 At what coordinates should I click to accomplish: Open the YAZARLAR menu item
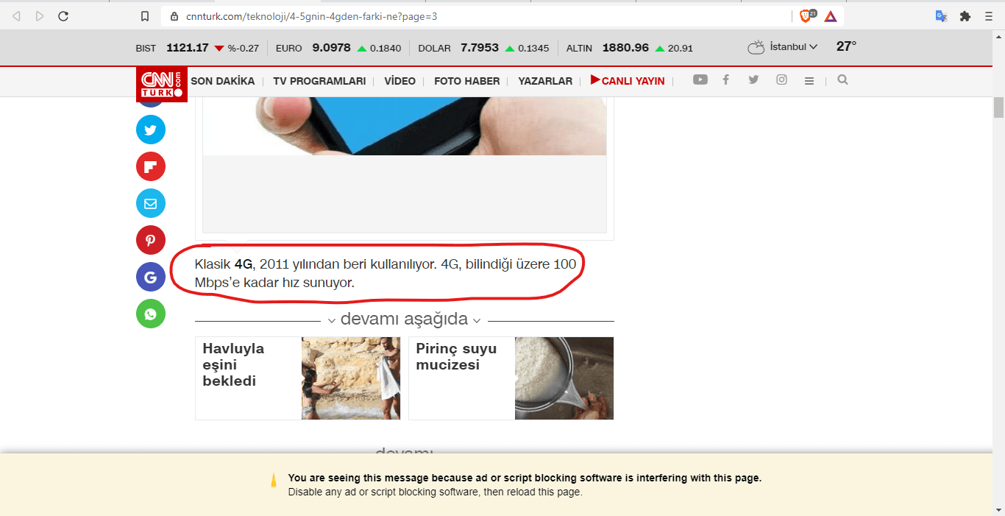point(545,81)
